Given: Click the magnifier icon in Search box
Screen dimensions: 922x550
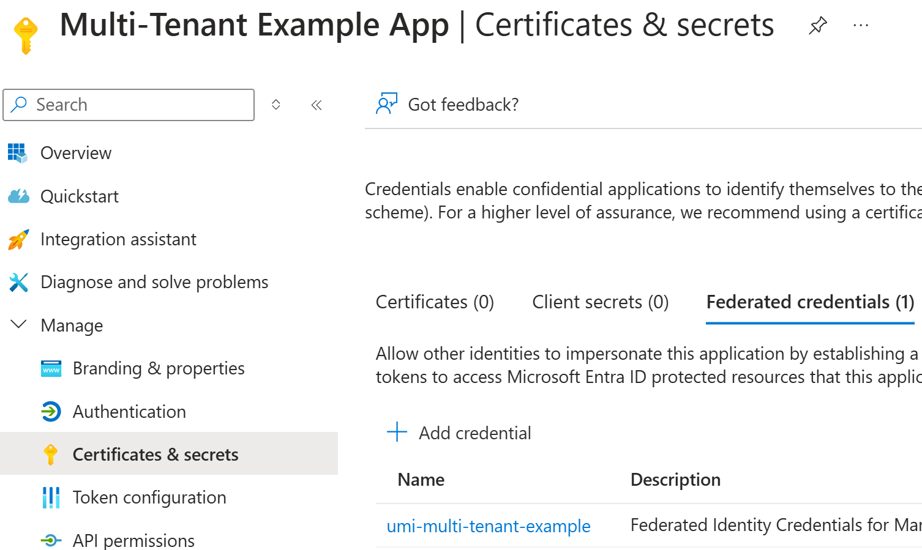Looking at the screenshot, I should click(19, 105).
